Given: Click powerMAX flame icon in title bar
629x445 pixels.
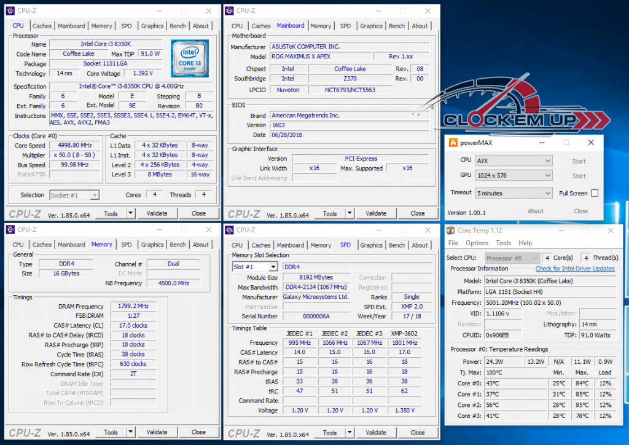Looking at the screenshot, I should coord(453,143).
